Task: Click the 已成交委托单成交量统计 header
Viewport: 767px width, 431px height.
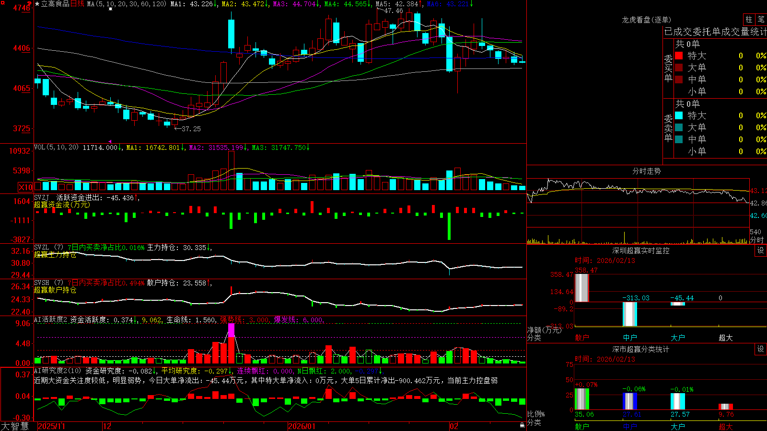Action: 715,32
